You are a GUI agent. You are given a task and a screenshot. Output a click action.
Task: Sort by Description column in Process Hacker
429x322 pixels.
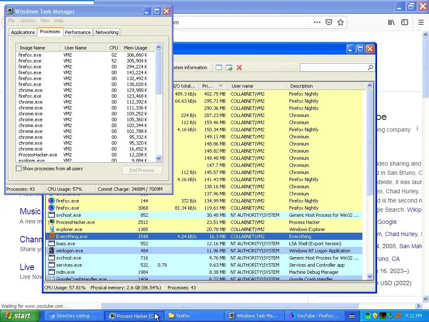point(324,86)
